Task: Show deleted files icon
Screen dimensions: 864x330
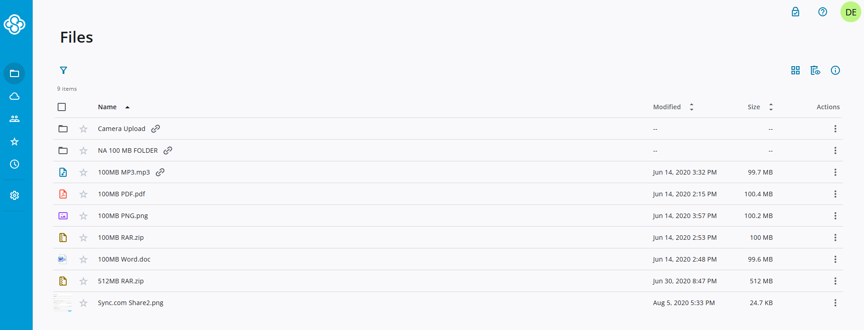Action: click(815, 70)
